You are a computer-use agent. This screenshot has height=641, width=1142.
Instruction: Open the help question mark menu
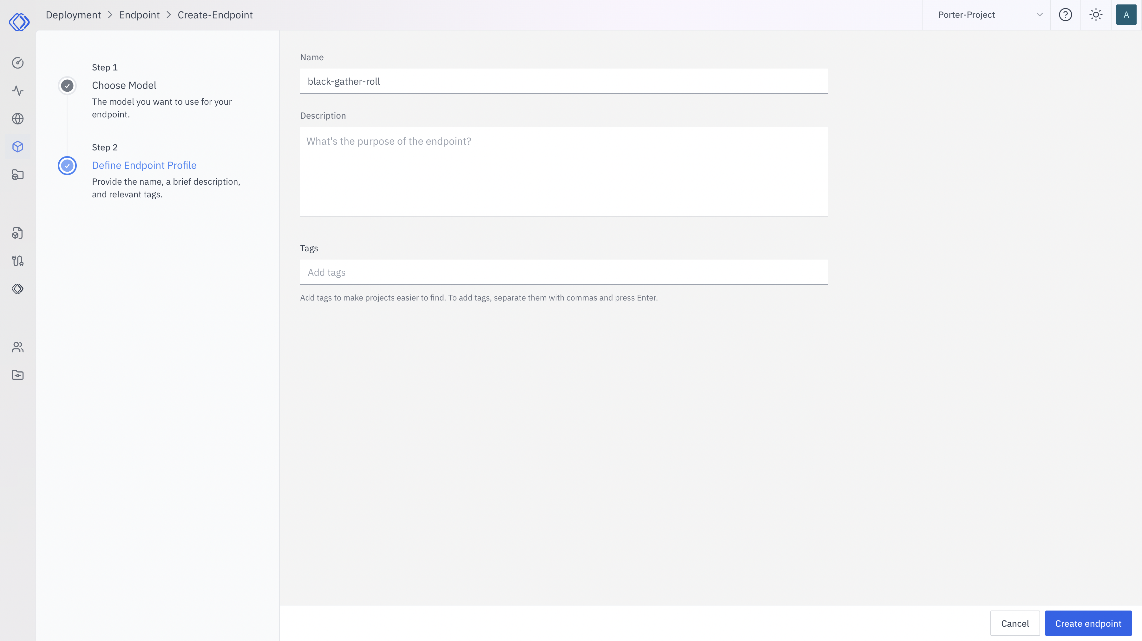[x=1066, y=15]
